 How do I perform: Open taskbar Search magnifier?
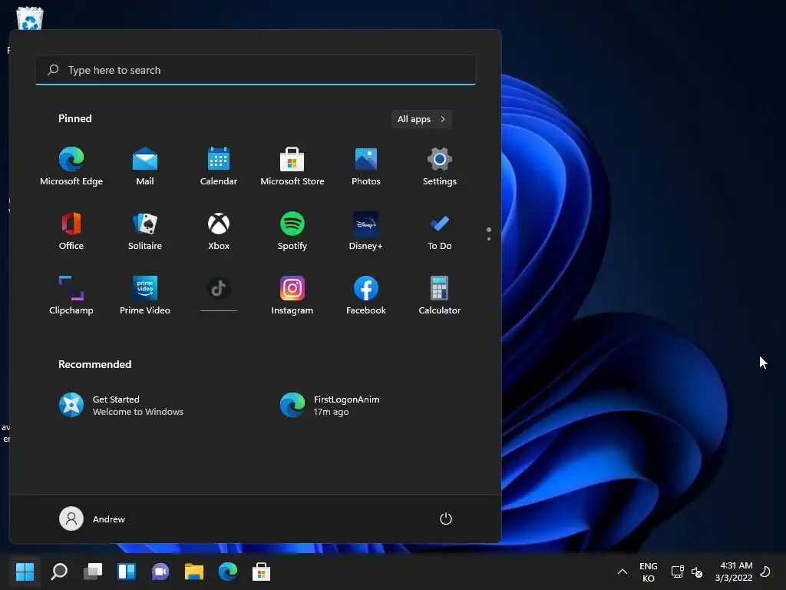click(x=59, y=572)
